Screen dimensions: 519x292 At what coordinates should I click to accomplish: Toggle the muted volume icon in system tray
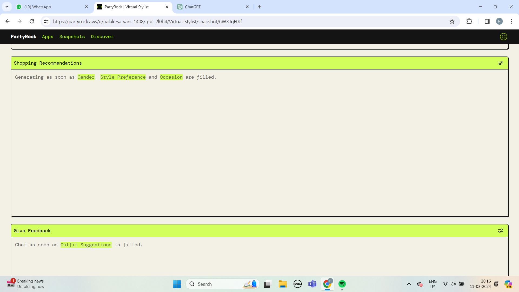click(x=453, y=284)
